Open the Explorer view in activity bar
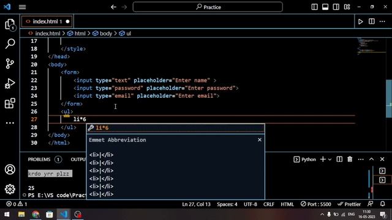Screen dimensions: 392x220 coord(10,24)
